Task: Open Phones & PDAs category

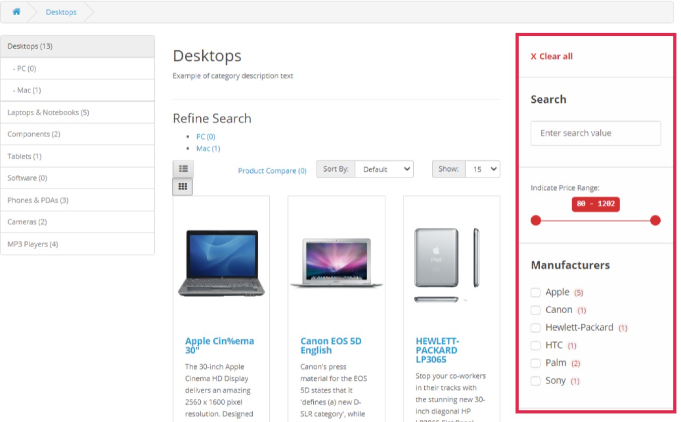Action: (x=78, y=200)
